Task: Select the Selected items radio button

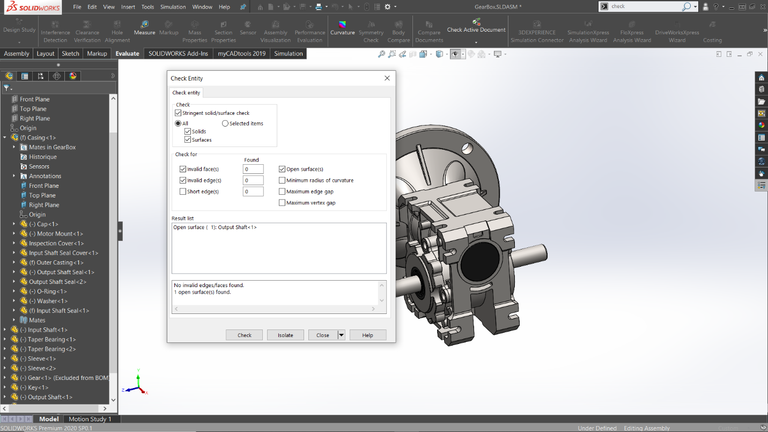Action: click(225, 123)
